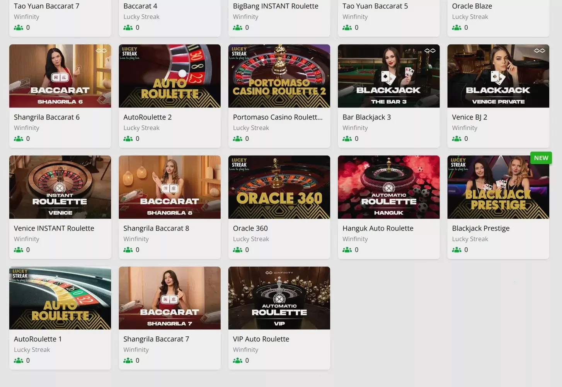Open the Baccarat Shangrila 8 thumbnail
Image resolution: width=562 pixels, height=387 pixels.
click(x=170, y=187)
